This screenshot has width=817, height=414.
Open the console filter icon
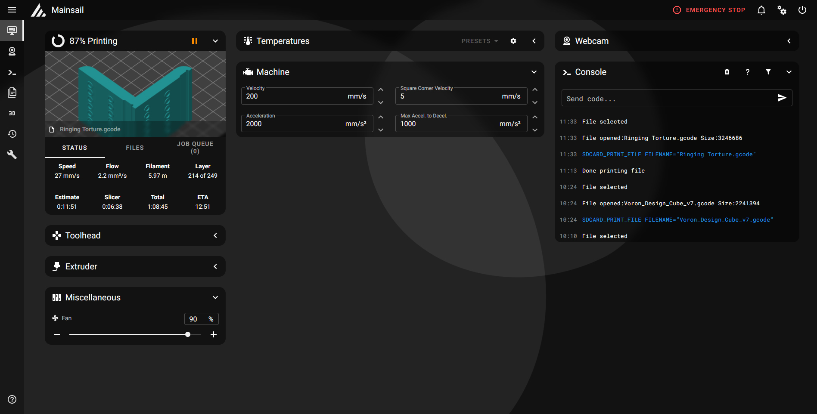click(768, 72)
